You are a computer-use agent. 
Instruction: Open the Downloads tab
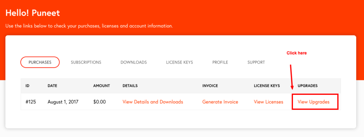coord(134,62)
